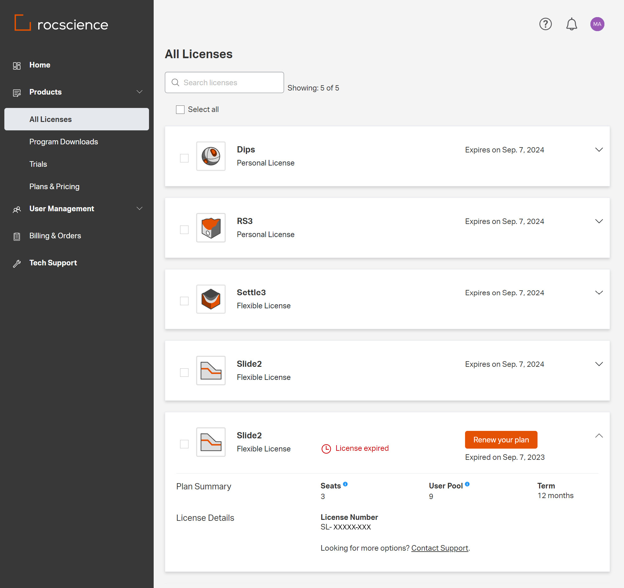Click the Home dashboard icon in sidebar

pyautogui.click(x=16, y=66)
